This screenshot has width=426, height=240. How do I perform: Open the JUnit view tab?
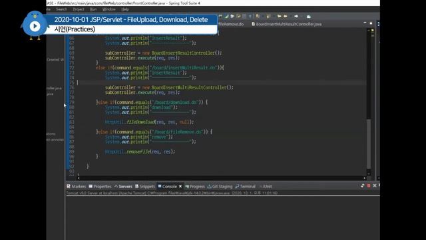tap(266, 187)
